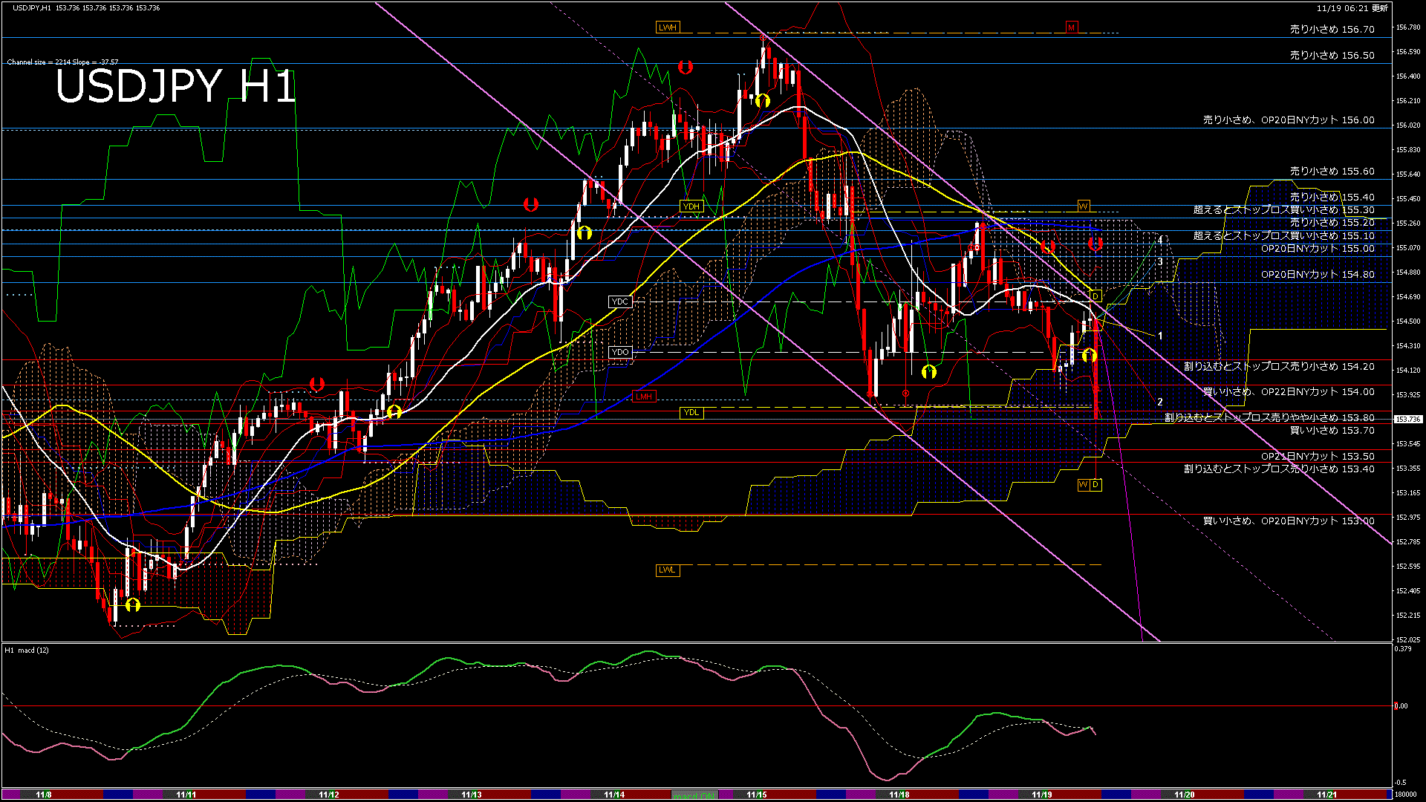Select the YDH level label

[691, 206]
